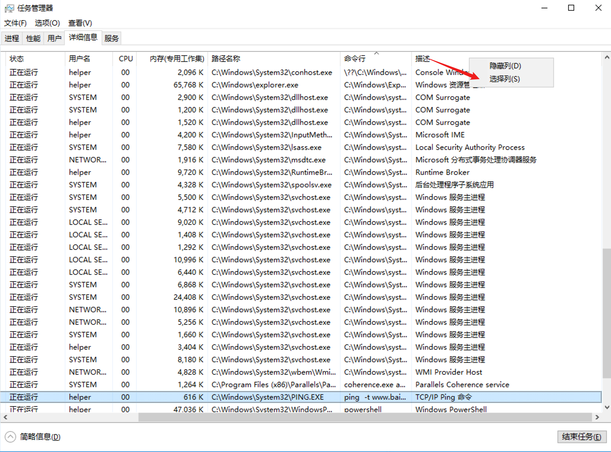Click the Task Manager title bar icon
The image size is (611, 452).
point(9,8)
